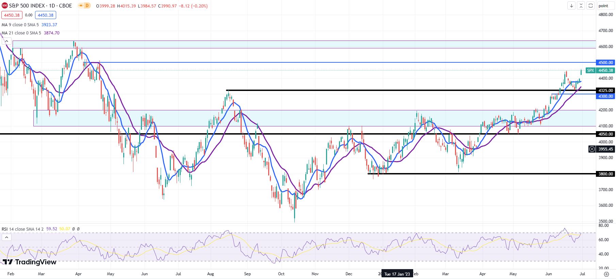The height and width of the screenshot is (279, 616).
Task: Click the 0.00 spread value between prices
Action: 29,15
